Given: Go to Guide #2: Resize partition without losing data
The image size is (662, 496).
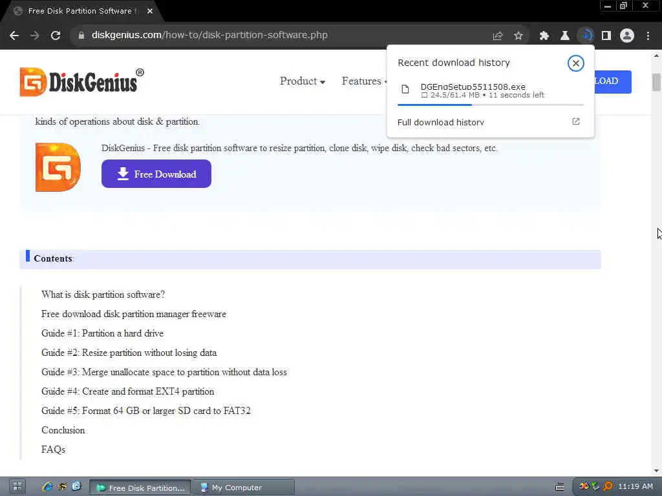Looking at the screenshot, I should [x=129, y=353].
